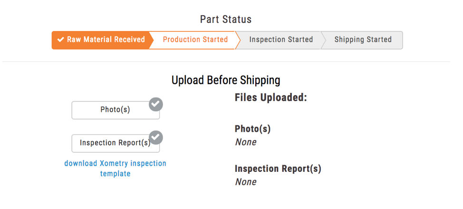Click the Part Status heading
The height and width of the screenshot is (209, 463).
[x=226, y=19]
